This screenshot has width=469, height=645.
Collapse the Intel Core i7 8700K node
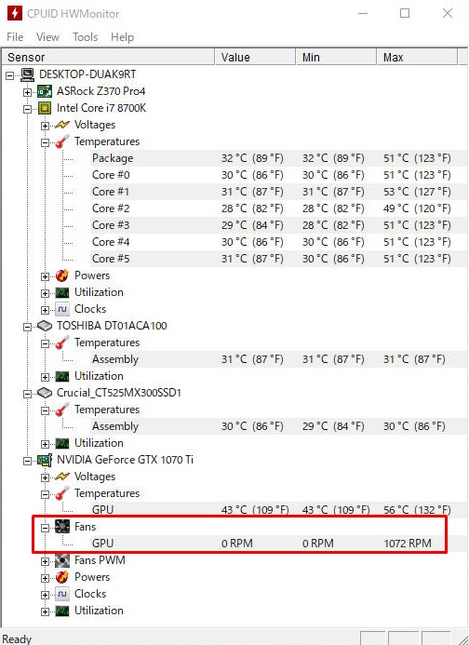coord(27,109)
